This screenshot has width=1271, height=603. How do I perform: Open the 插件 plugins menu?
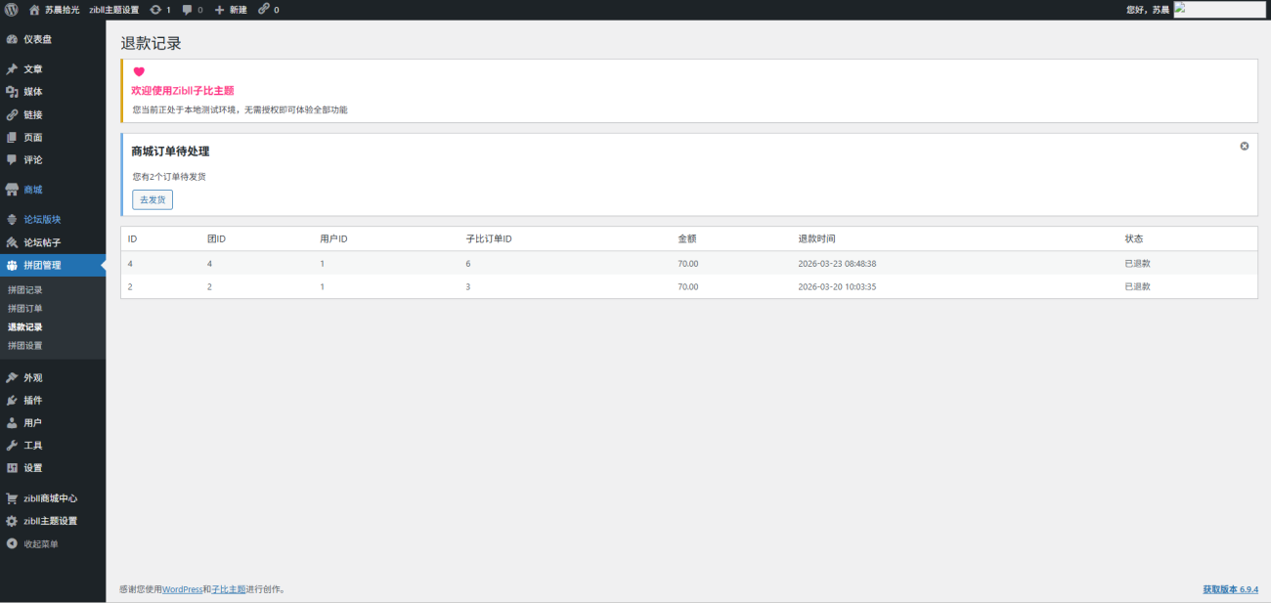click(32, 401)
